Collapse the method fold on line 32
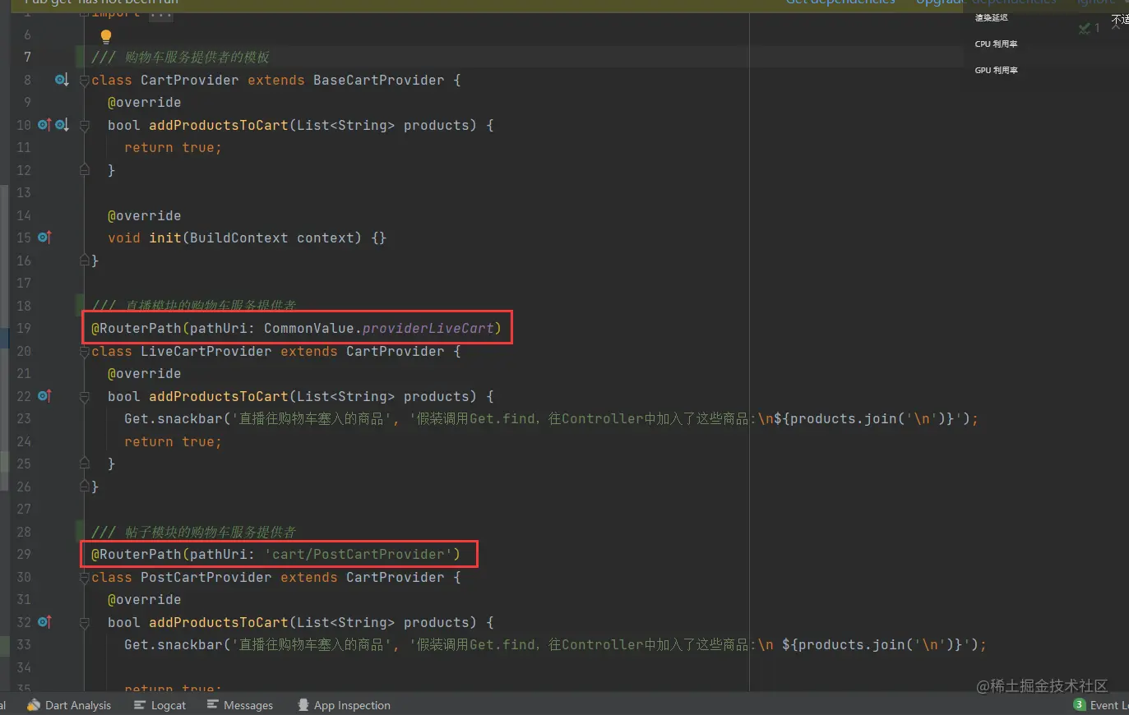 point(85,623)
